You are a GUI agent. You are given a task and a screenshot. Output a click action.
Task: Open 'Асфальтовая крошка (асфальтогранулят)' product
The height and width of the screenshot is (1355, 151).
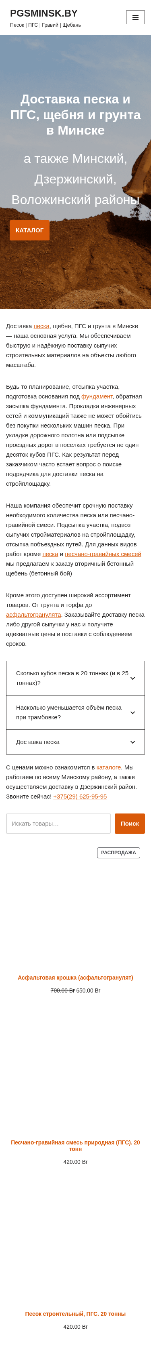click(76, 978)
